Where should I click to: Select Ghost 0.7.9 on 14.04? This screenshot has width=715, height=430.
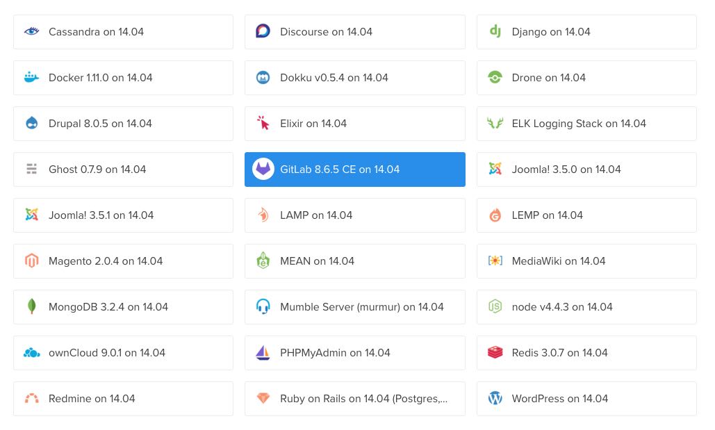point(123,169)
